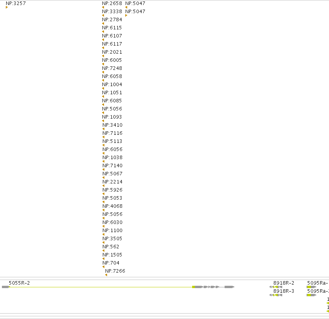Select the NP:1100 insertion label
The height and width of the screenshot is (319, 329).
click(x=113, y=231)
